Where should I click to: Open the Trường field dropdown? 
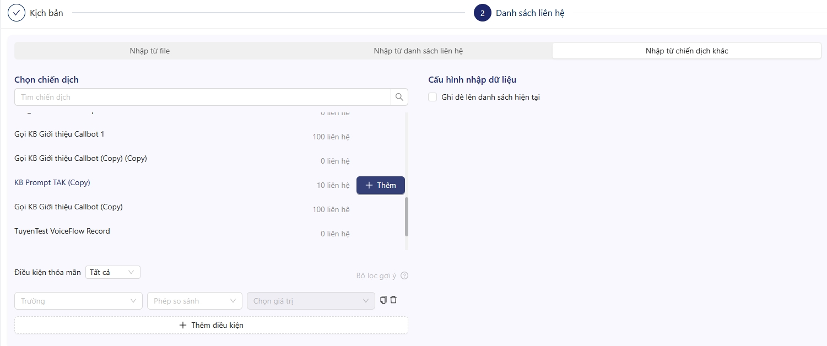tap(78, 301)
